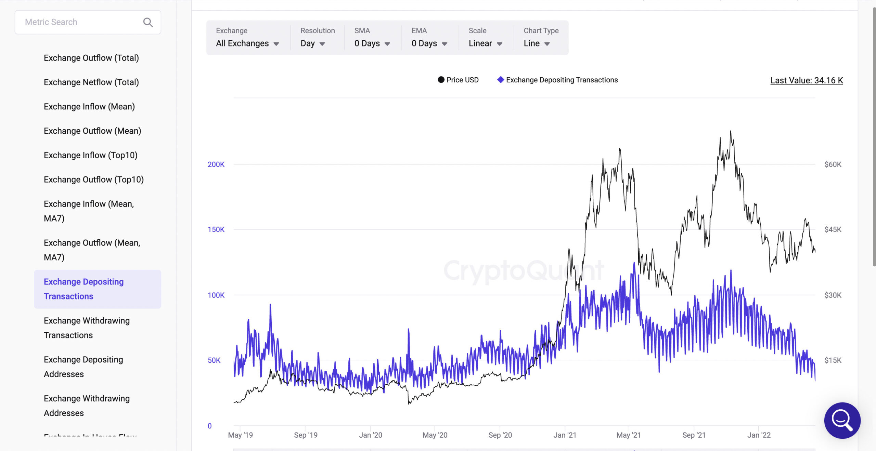Select Exchange Outflow (Top10) metric
The image size is (876, 451).
pyautogui.click(x=94, y=179)
